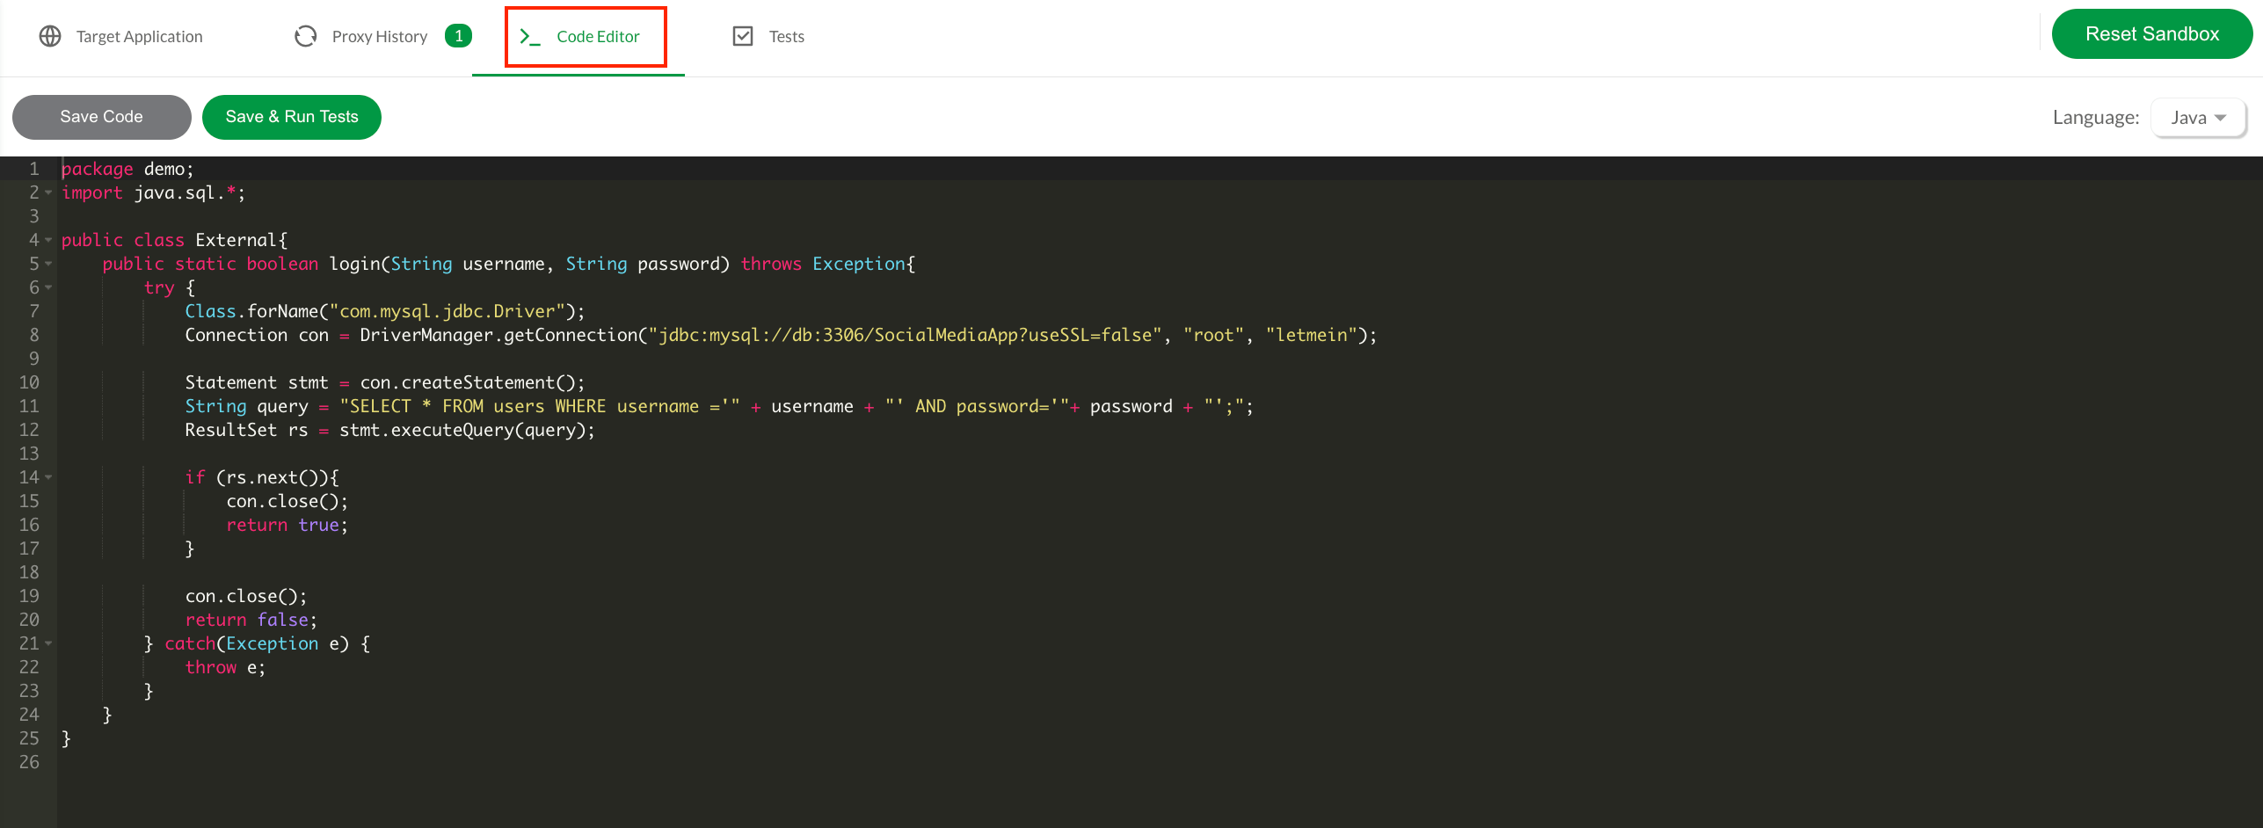Click 'con.createStatement()' on line 10
This screenshot has height=828, width=2263.
click(467, 382)
